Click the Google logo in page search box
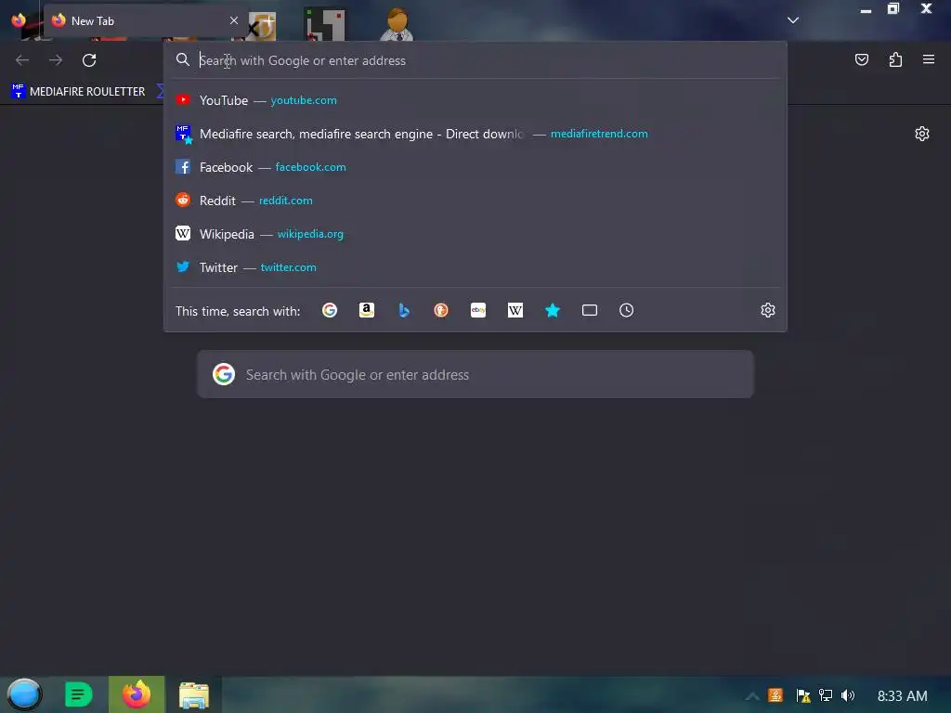This screenshot has height=713, width=951. coord(224,374)
